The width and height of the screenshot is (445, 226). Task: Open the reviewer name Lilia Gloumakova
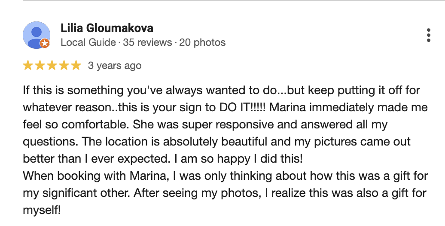coord(107,28)
